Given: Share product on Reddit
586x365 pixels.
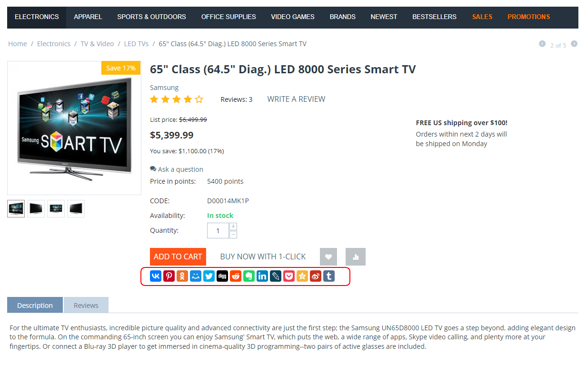Looking at the screenshot, I should [236, 276].
